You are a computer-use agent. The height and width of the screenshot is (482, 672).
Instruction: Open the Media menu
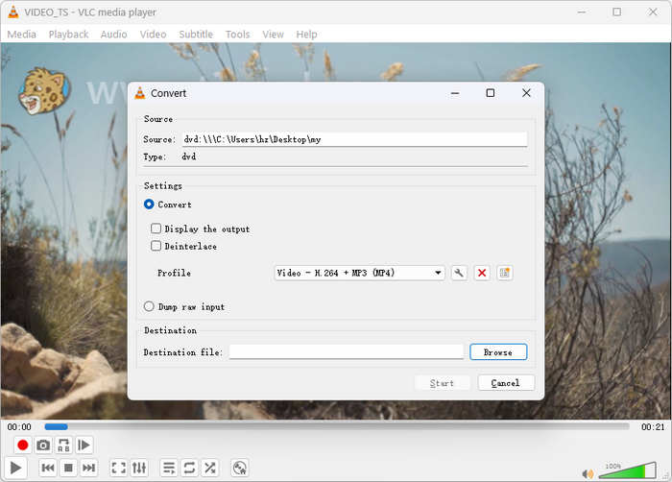point(22,35)
